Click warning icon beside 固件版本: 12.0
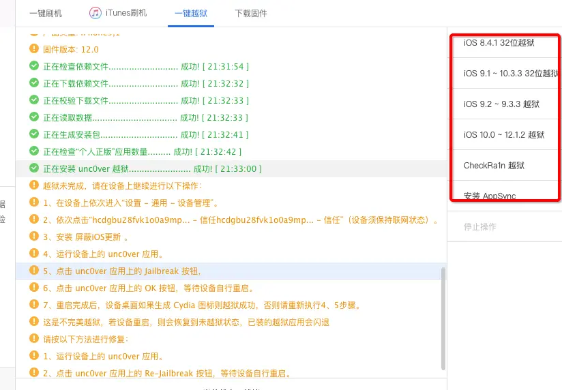This screenshot has height=390, width=562. click(x=34, y=48)
